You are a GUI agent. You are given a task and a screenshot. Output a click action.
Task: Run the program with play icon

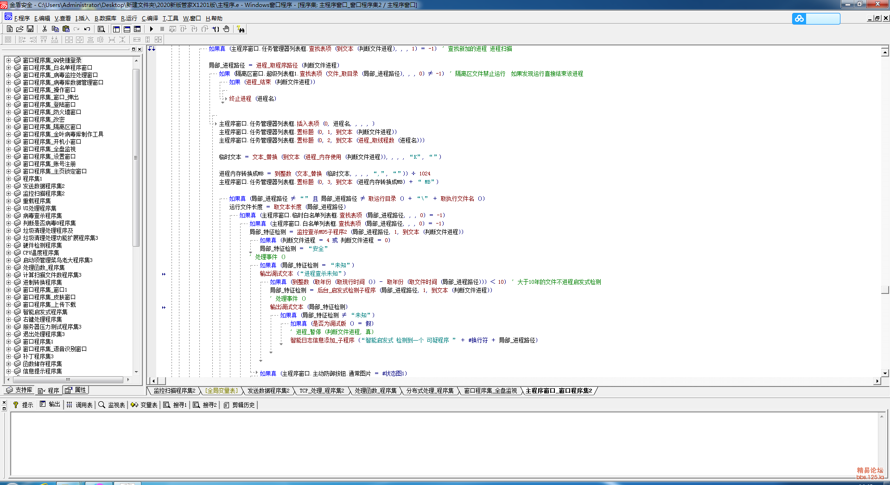coord(151,29)
